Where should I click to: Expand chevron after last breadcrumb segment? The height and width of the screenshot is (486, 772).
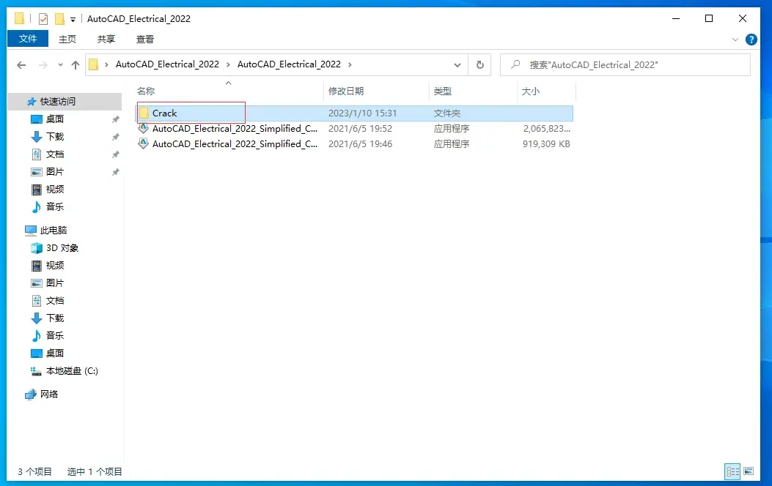coord(350,64)
